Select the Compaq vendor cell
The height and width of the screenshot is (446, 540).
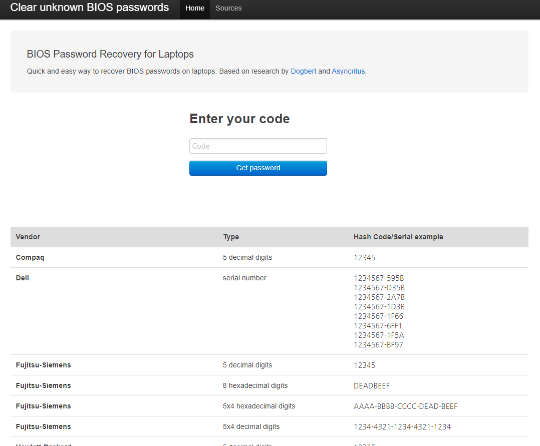click(x=30, y=257)
